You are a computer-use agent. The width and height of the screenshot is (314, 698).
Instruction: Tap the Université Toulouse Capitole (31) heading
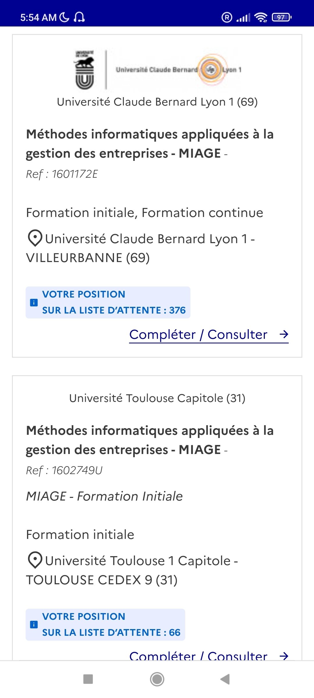pyautogui.click(x=157, y=398)
